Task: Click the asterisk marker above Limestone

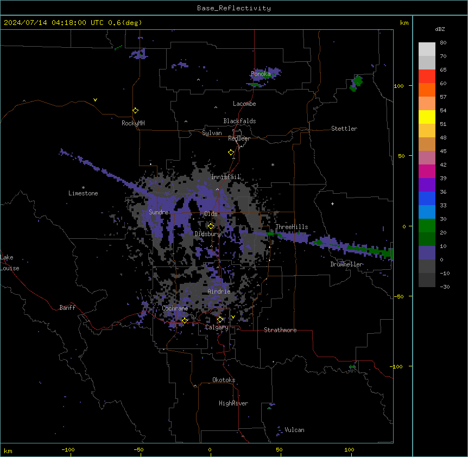Action: tap(83, 188)
